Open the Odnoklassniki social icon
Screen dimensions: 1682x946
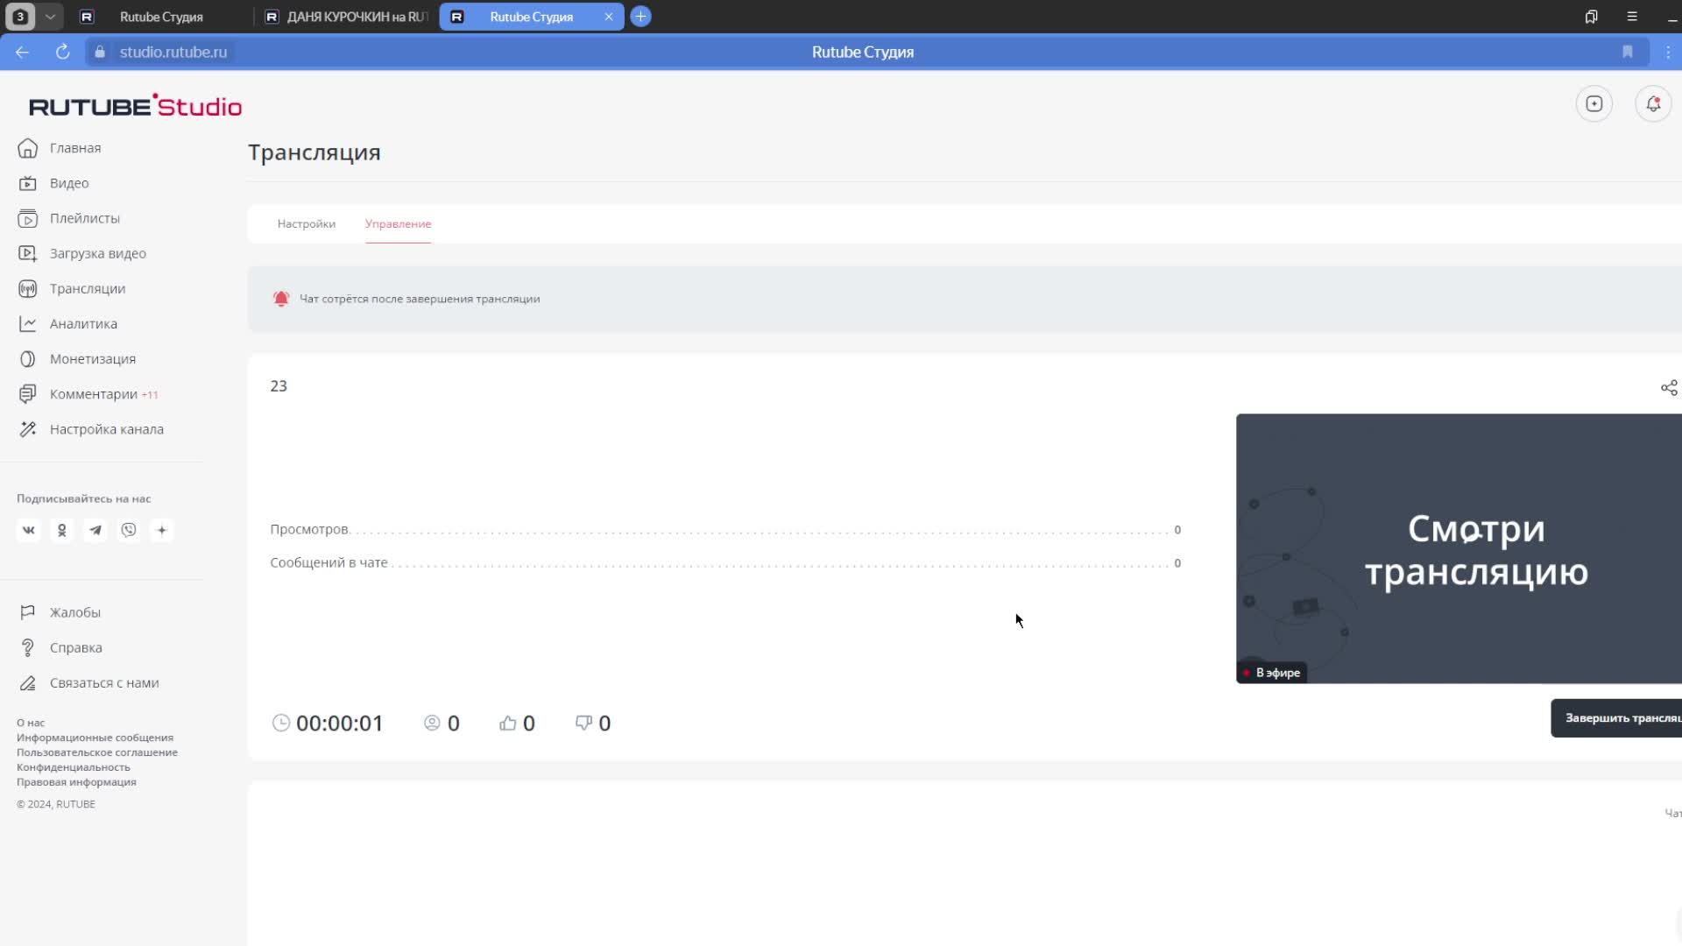pyautogui.click(x=62, y=530)
